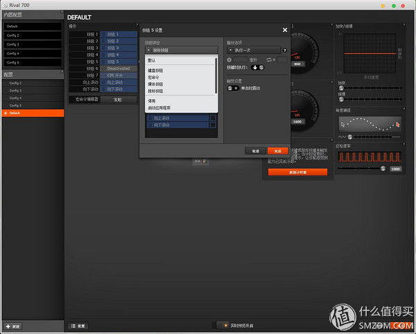Click the help question mark beside 执行一次
416x334 pixels.
(285, 51)
